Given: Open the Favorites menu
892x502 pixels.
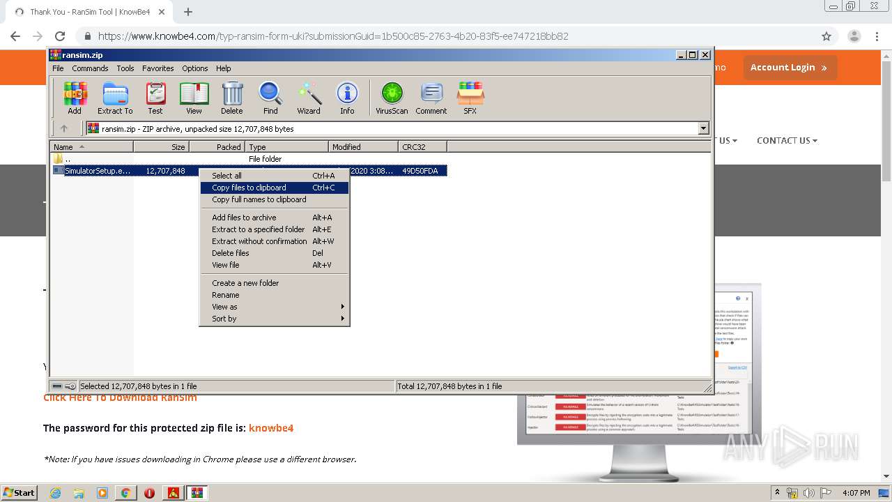Looking at the screenshot, I should click(x=158, y=68).
